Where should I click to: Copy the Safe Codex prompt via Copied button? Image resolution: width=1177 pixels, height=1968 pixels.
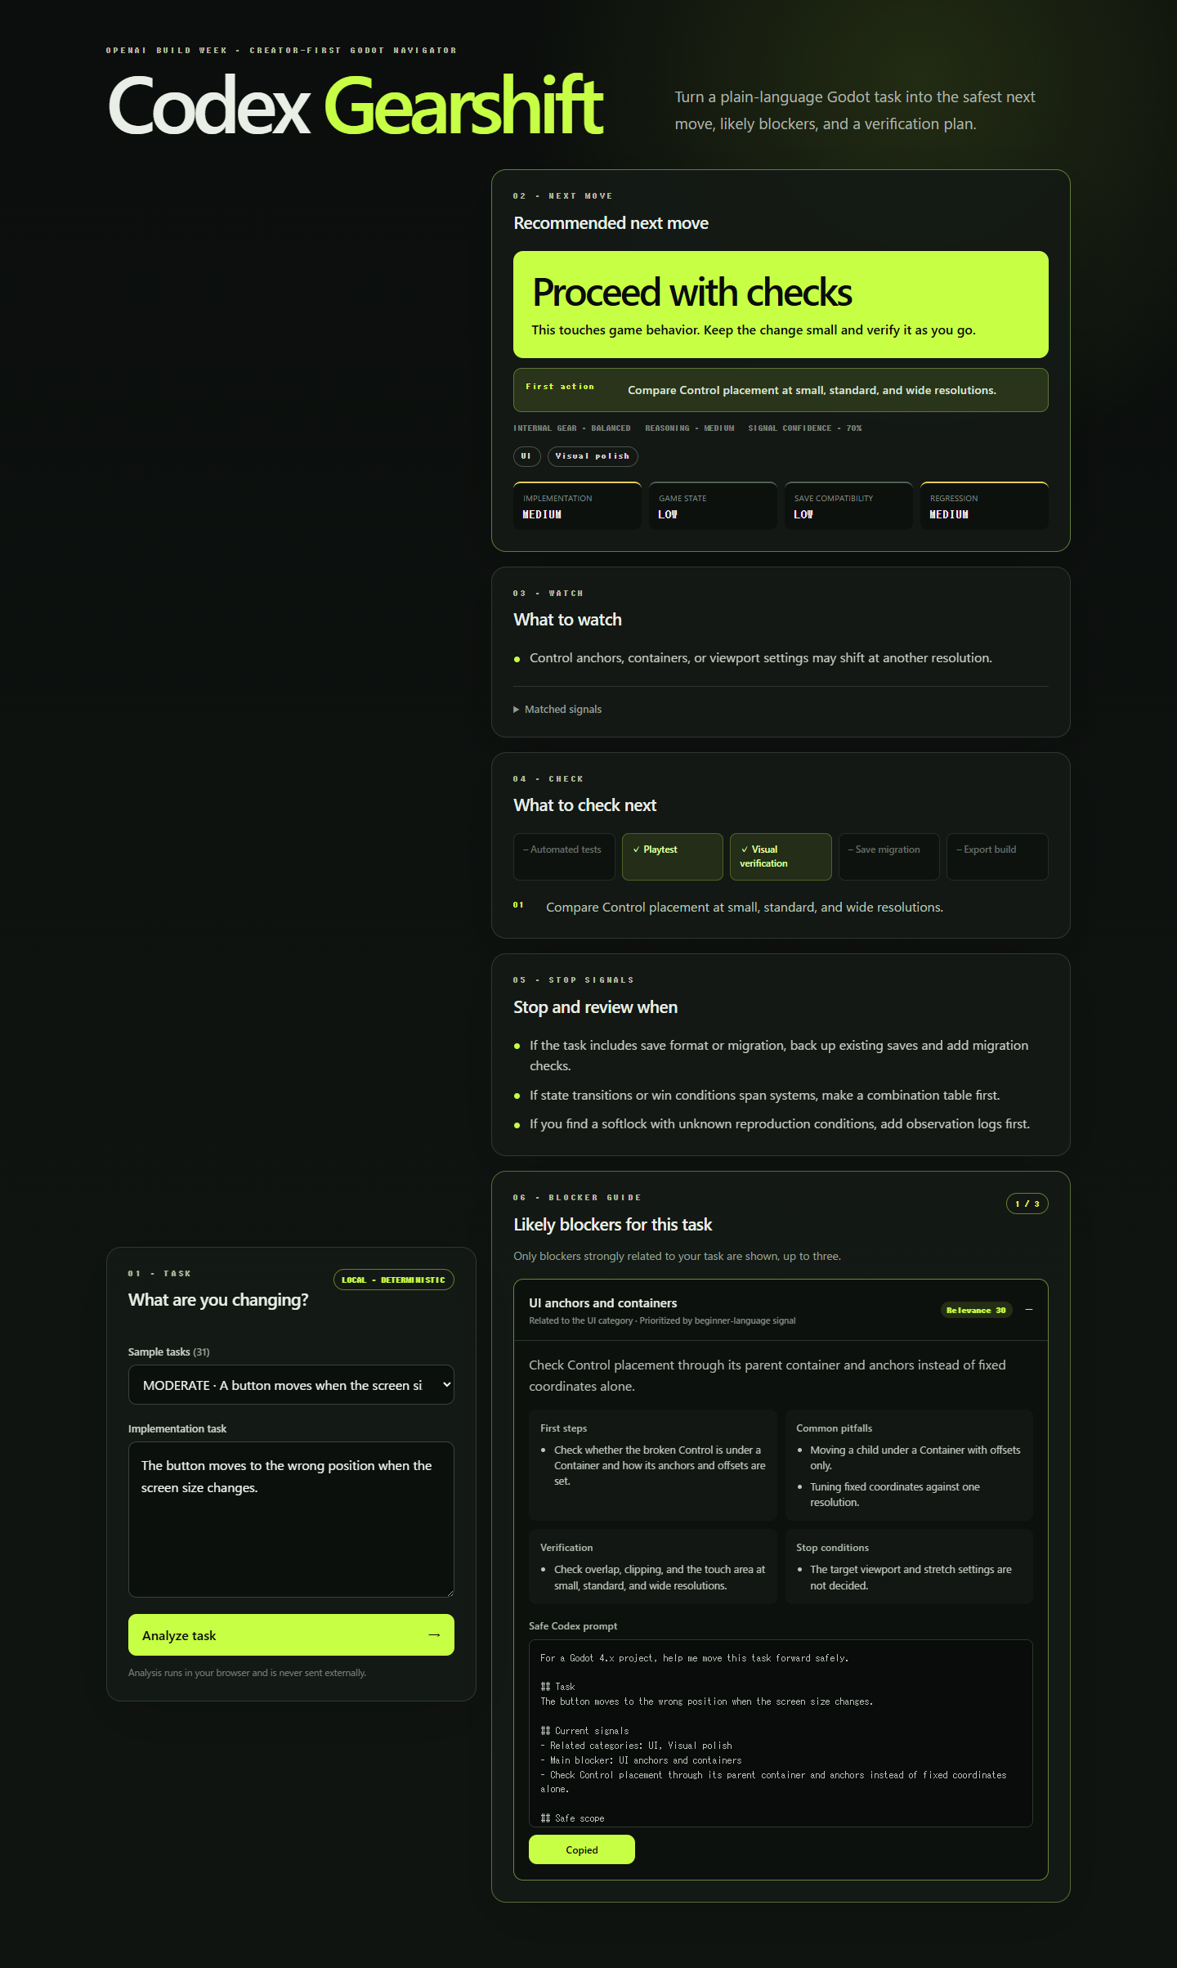582,1849
